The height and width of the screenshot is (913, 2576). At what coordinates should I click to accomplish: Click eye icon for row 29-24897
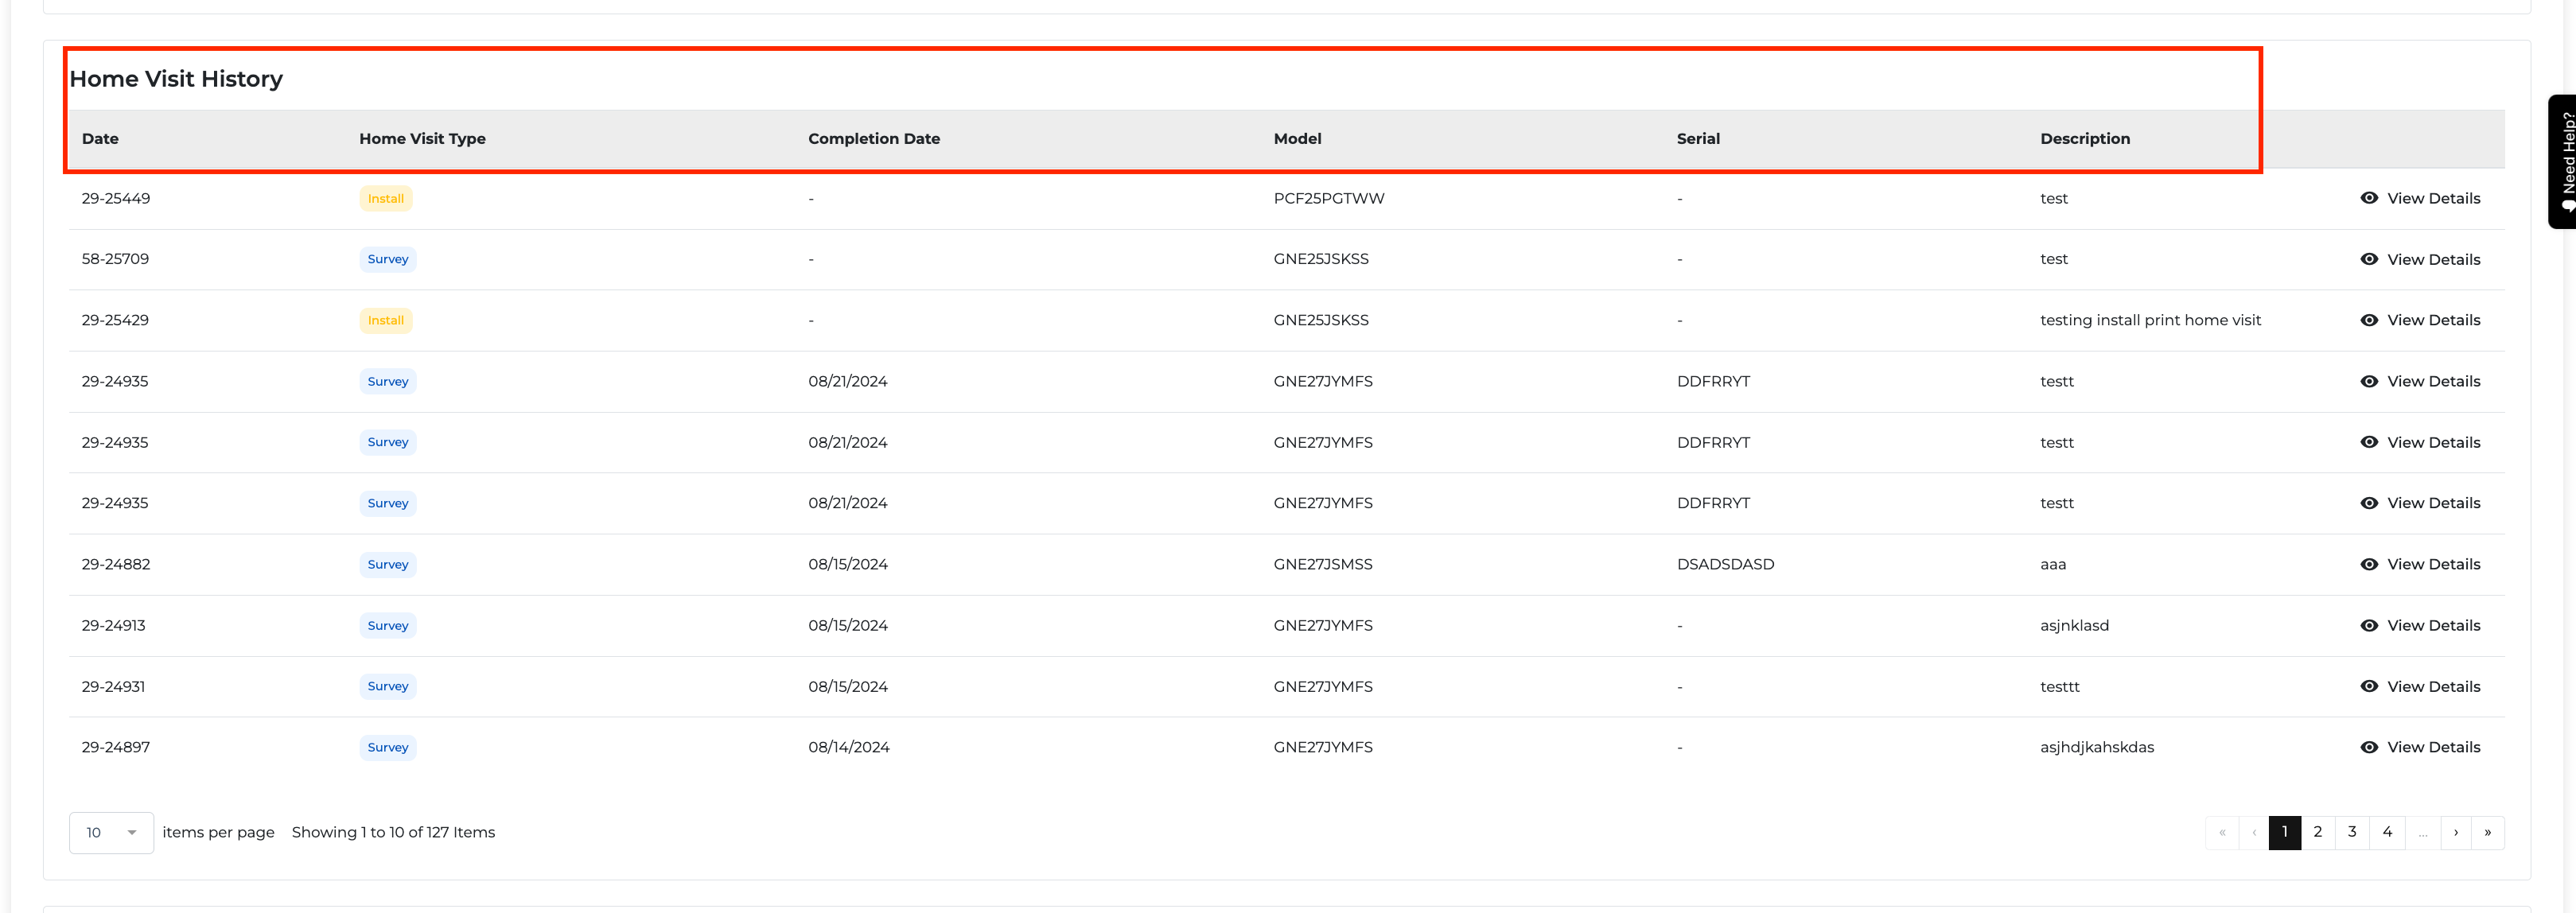2369,747
